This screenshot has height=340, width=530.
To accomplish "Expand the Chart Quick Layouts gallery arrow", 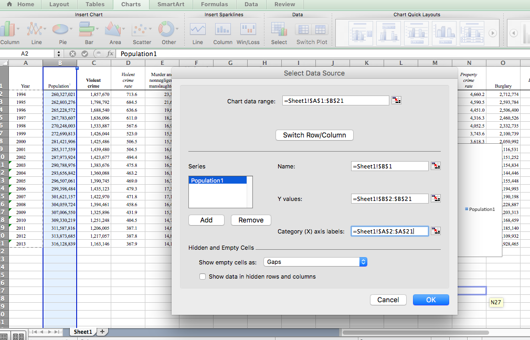I will click(492, 33).
